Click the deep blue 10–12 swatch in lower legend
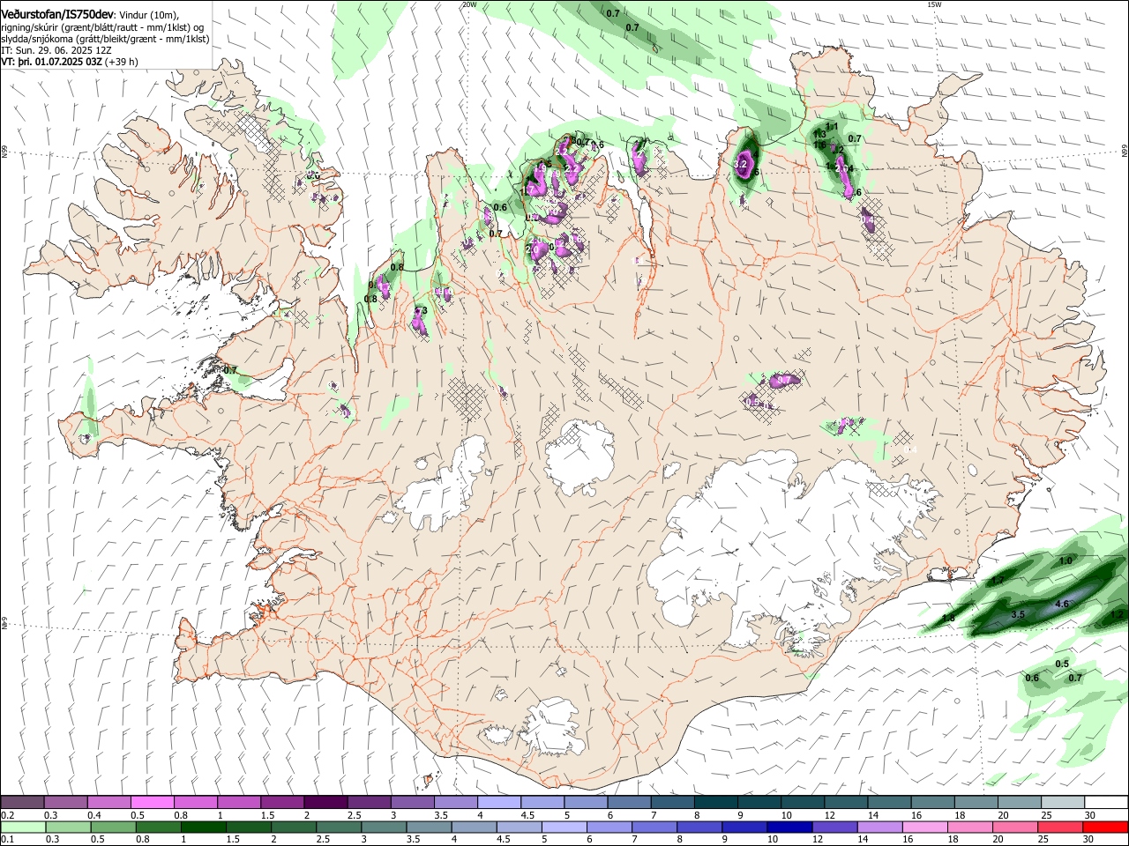 tap(789, 827)
